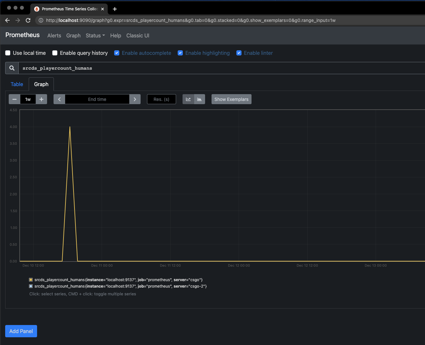Close the Prometheus Time Series browser tab
Image resolution: width=425 pixels, height=345 pixels.
(x=103, y=9)
